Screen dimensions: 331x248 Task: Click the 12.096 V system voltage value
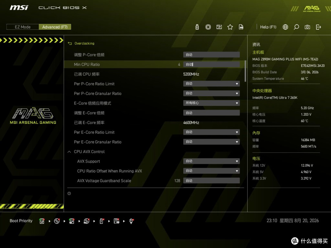point(307,166)
